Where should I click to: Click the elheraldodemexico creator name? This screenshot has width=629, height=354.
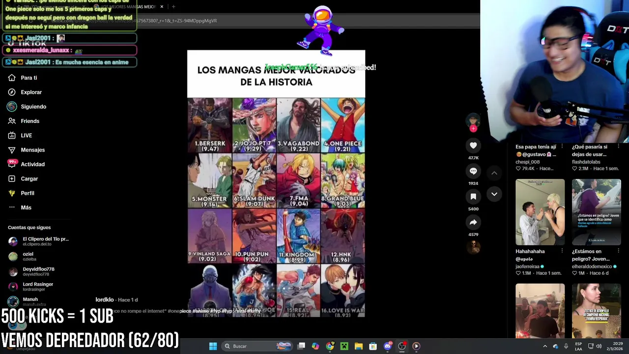click(592, 266)
